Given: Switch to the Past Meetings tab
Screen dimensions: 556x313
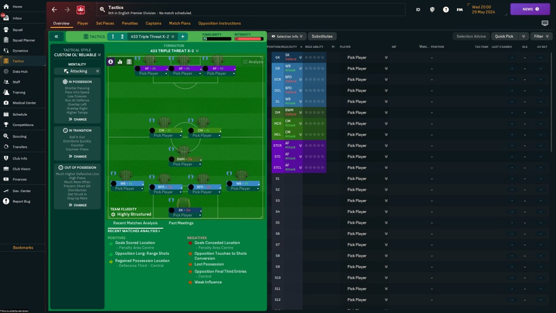Looking at the screenshot, I should click(181, 223).
